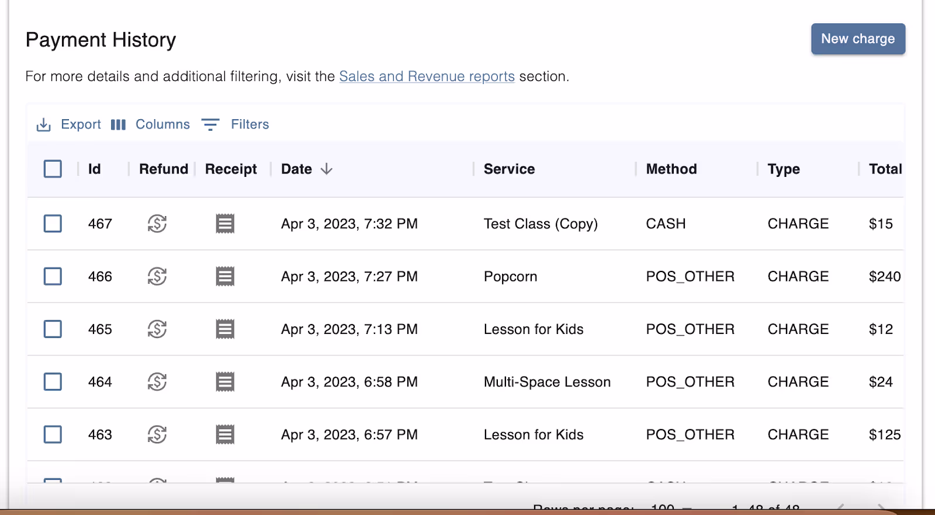The height and width of the screenshot is (515, 935).
Task: Open the Filters panel
Action: pos(235,124)
